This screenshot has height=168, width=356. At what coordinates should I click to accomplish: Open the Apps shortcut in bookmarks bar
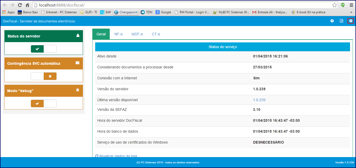click(x=8, y=12)
